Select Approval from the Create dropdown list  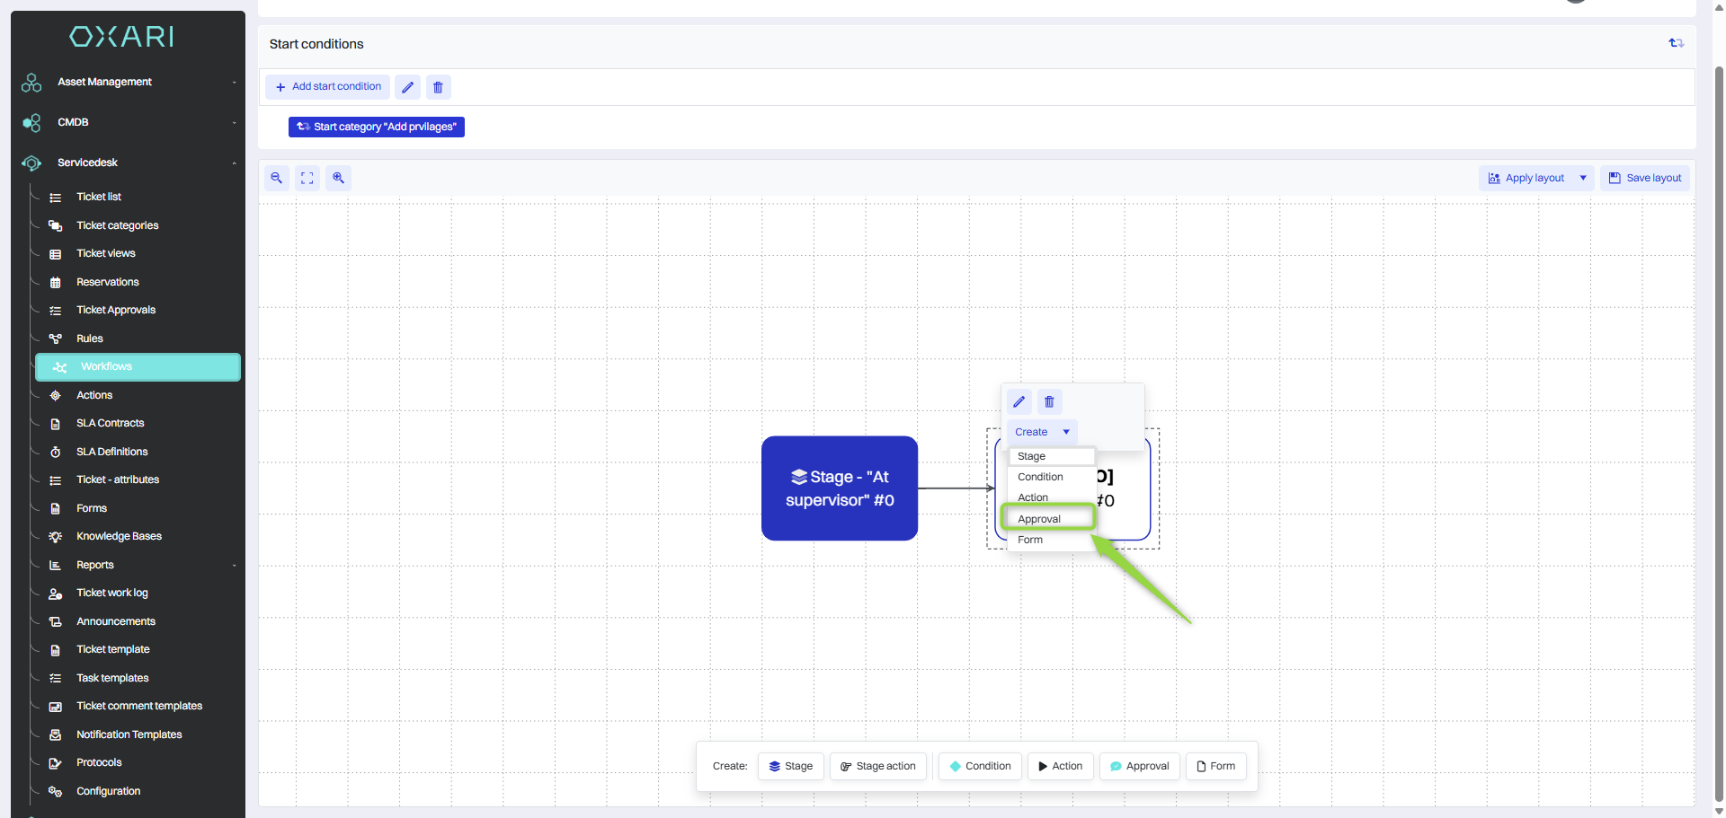click(1039, 519)
